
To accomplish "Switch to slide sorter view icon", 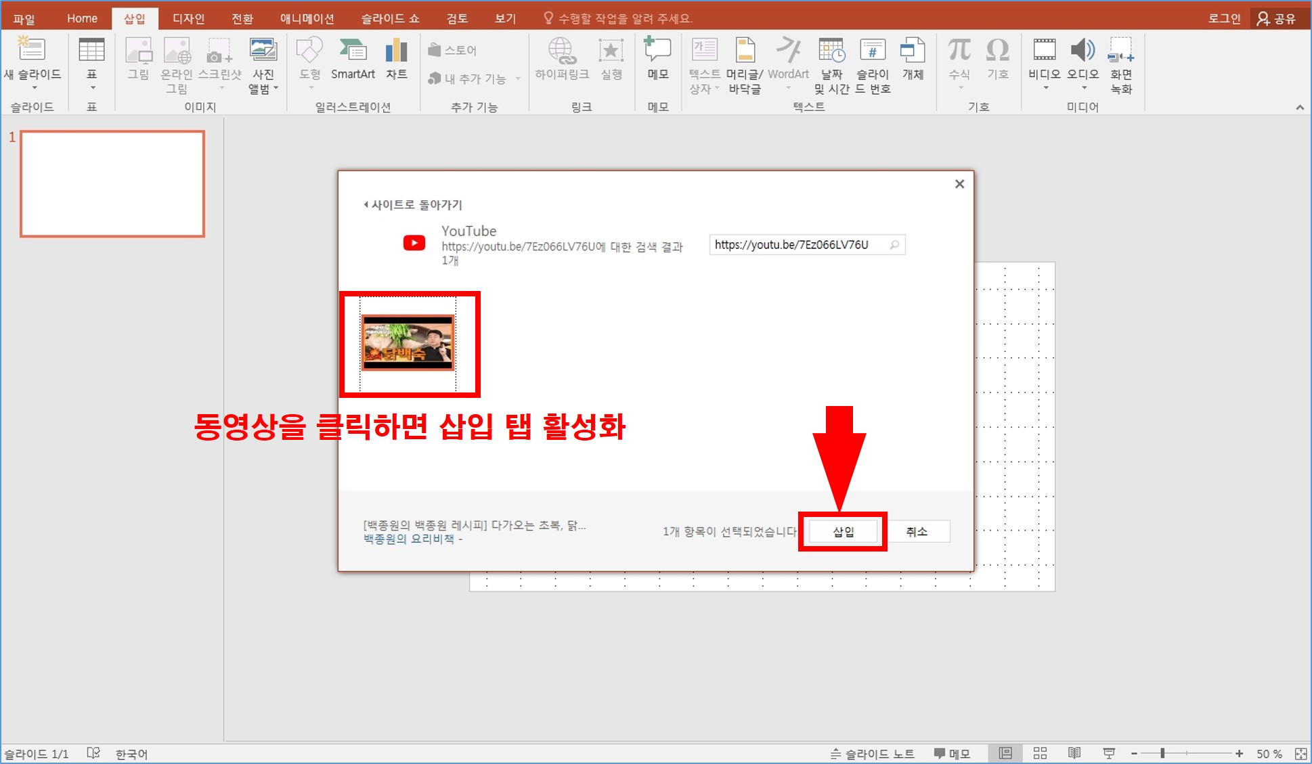I will (1040, 753).
